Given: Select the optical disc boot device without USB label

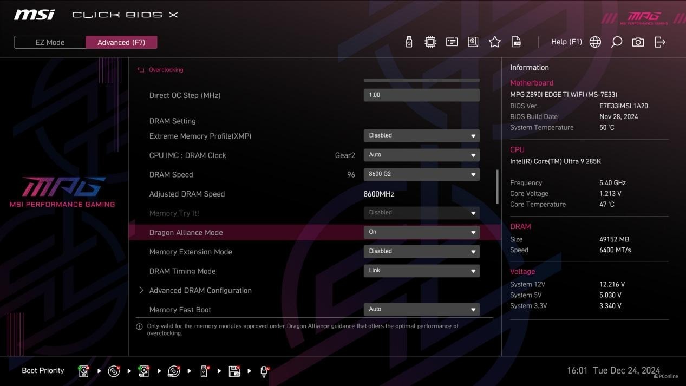Looking at the screenshot, I should (114, 371).
